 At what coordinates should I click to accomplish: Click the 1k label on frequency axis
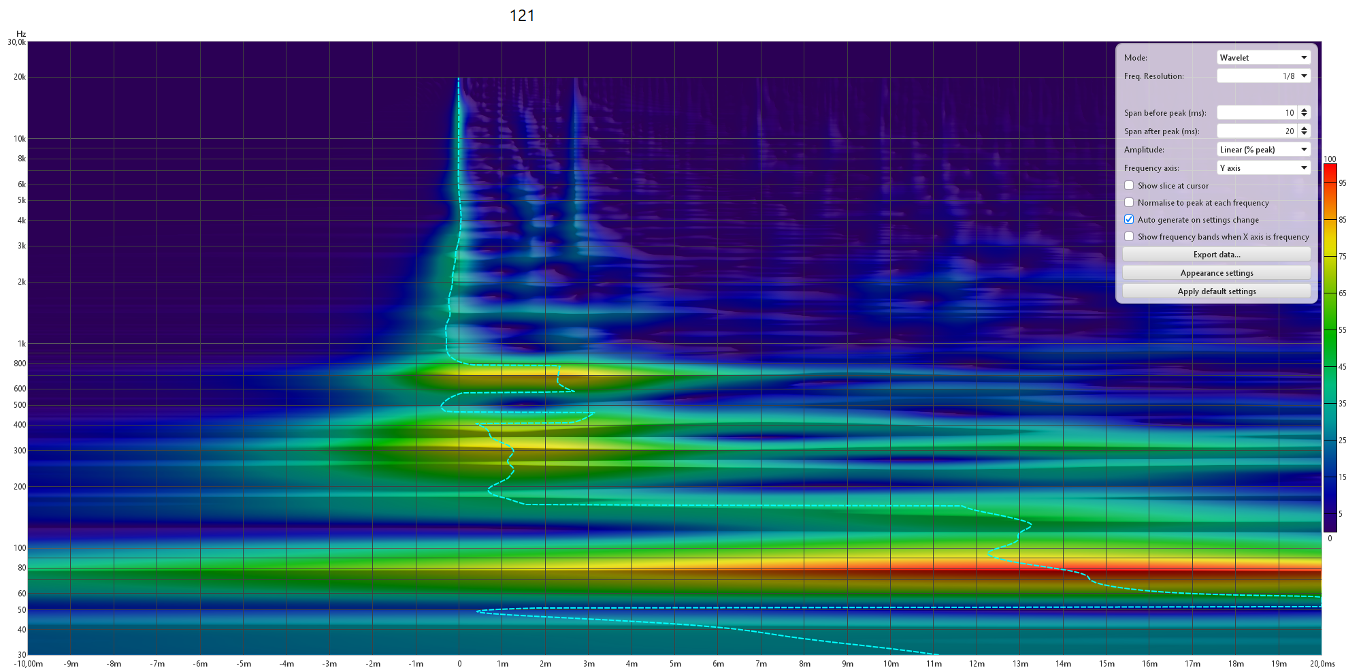coord(22,344)
